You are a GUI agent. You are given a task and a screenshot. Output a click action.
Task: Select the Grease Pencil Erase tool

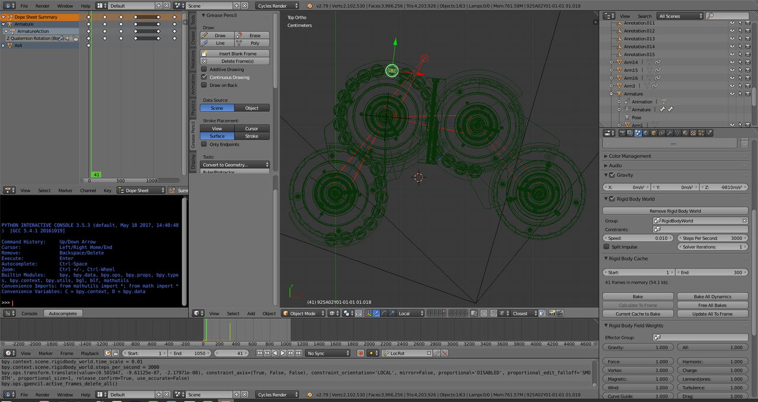pos(252,35)
